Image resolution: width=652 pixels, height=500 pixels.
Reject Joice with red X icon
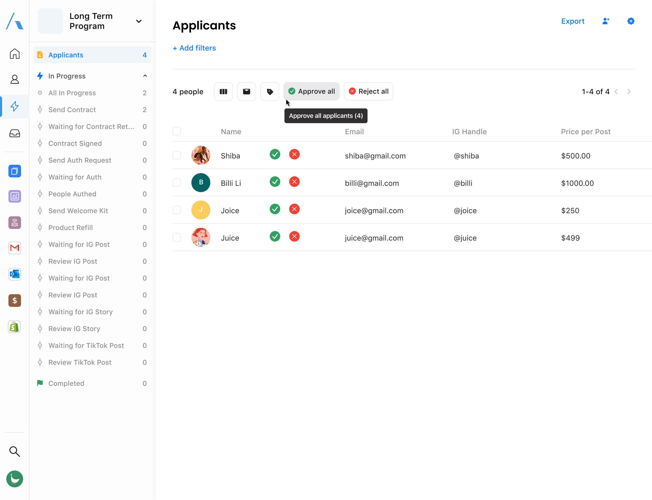294,209
